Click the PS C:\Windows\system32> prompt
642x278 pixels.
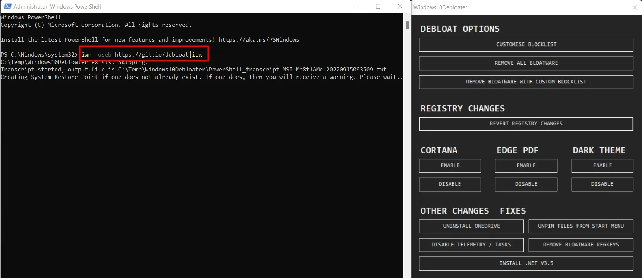[39, 55]
